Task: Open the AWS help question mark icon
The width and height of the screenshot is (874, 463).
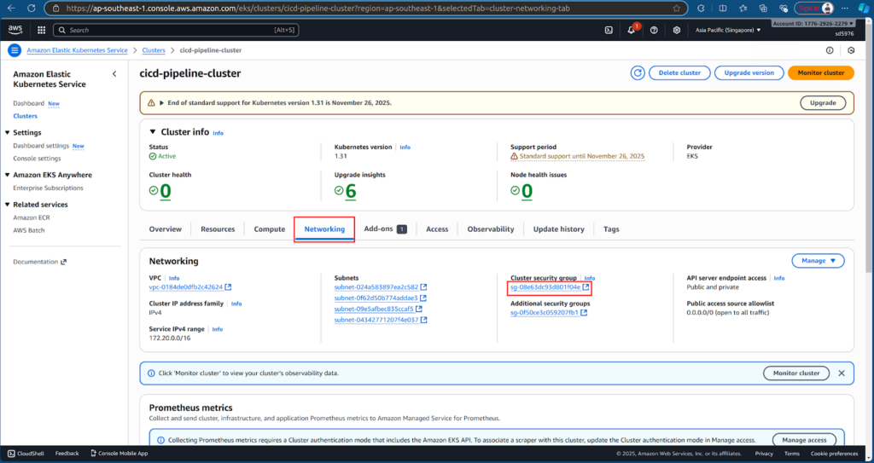Action: pyautogui.click(x=654, y=30)
